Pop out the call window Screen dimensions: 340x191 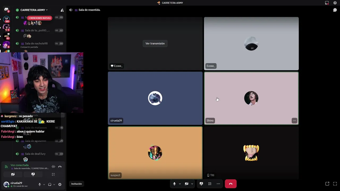point(327,184)
